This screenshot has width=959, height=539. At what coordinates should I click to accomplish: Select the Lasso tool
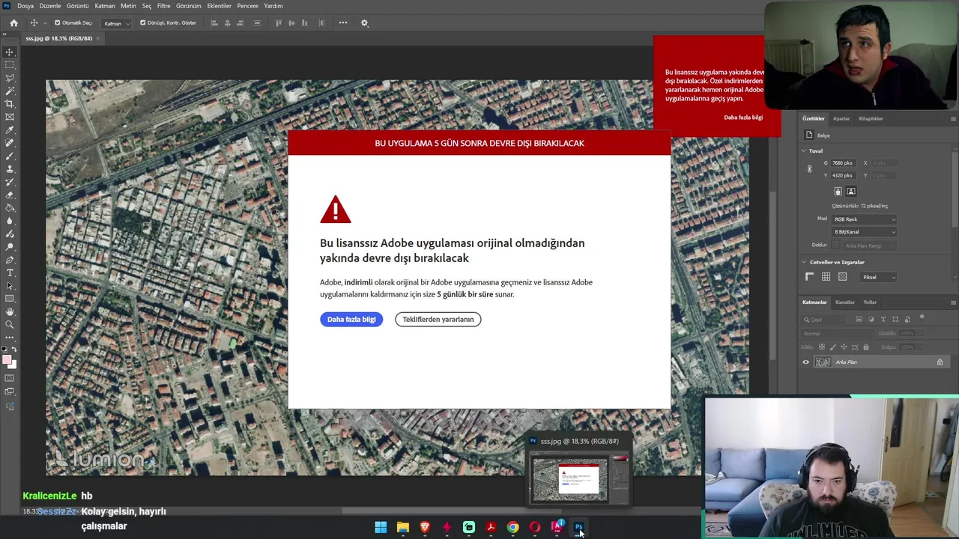pos(10,78)
